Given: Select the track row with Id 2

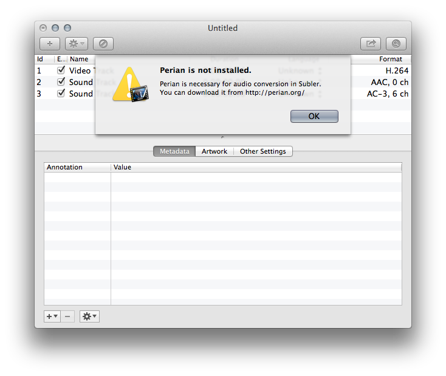Looking at the screenshot, I should 223,82.
